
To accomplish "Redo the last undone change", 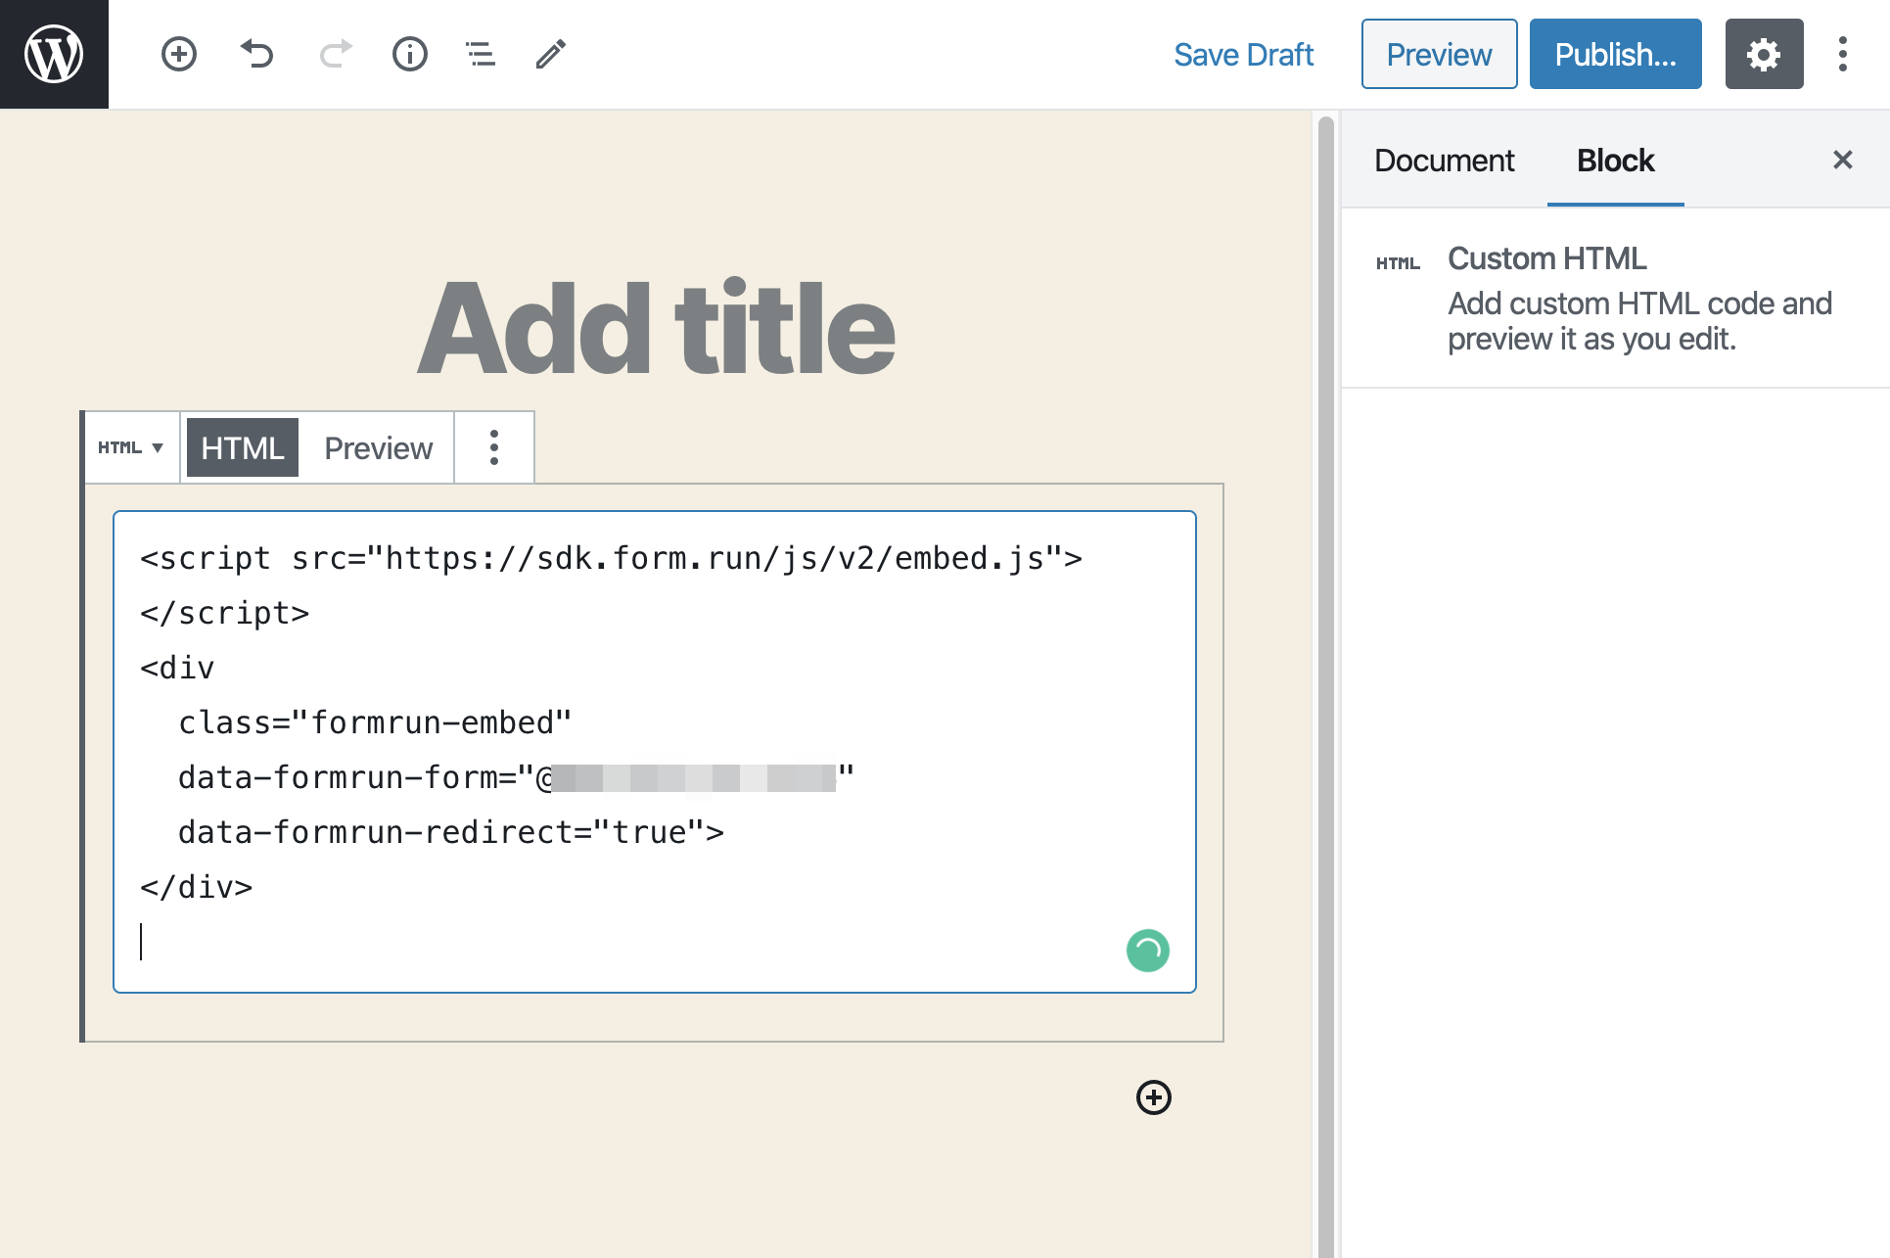I will pos(335,54).
